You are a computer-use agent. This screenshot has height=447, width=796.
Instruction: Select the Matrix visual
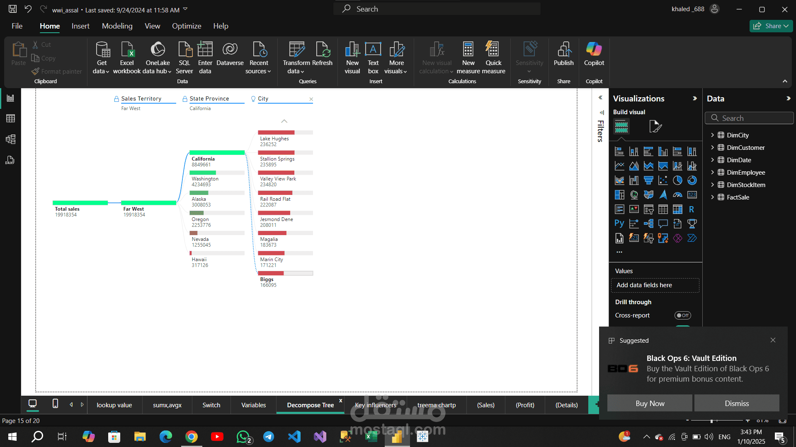click(x=677, y=209)
